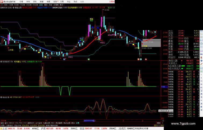Select the 周线 weekly period tab
Screen dimensions: 203x130
click(x=46, y=5)
